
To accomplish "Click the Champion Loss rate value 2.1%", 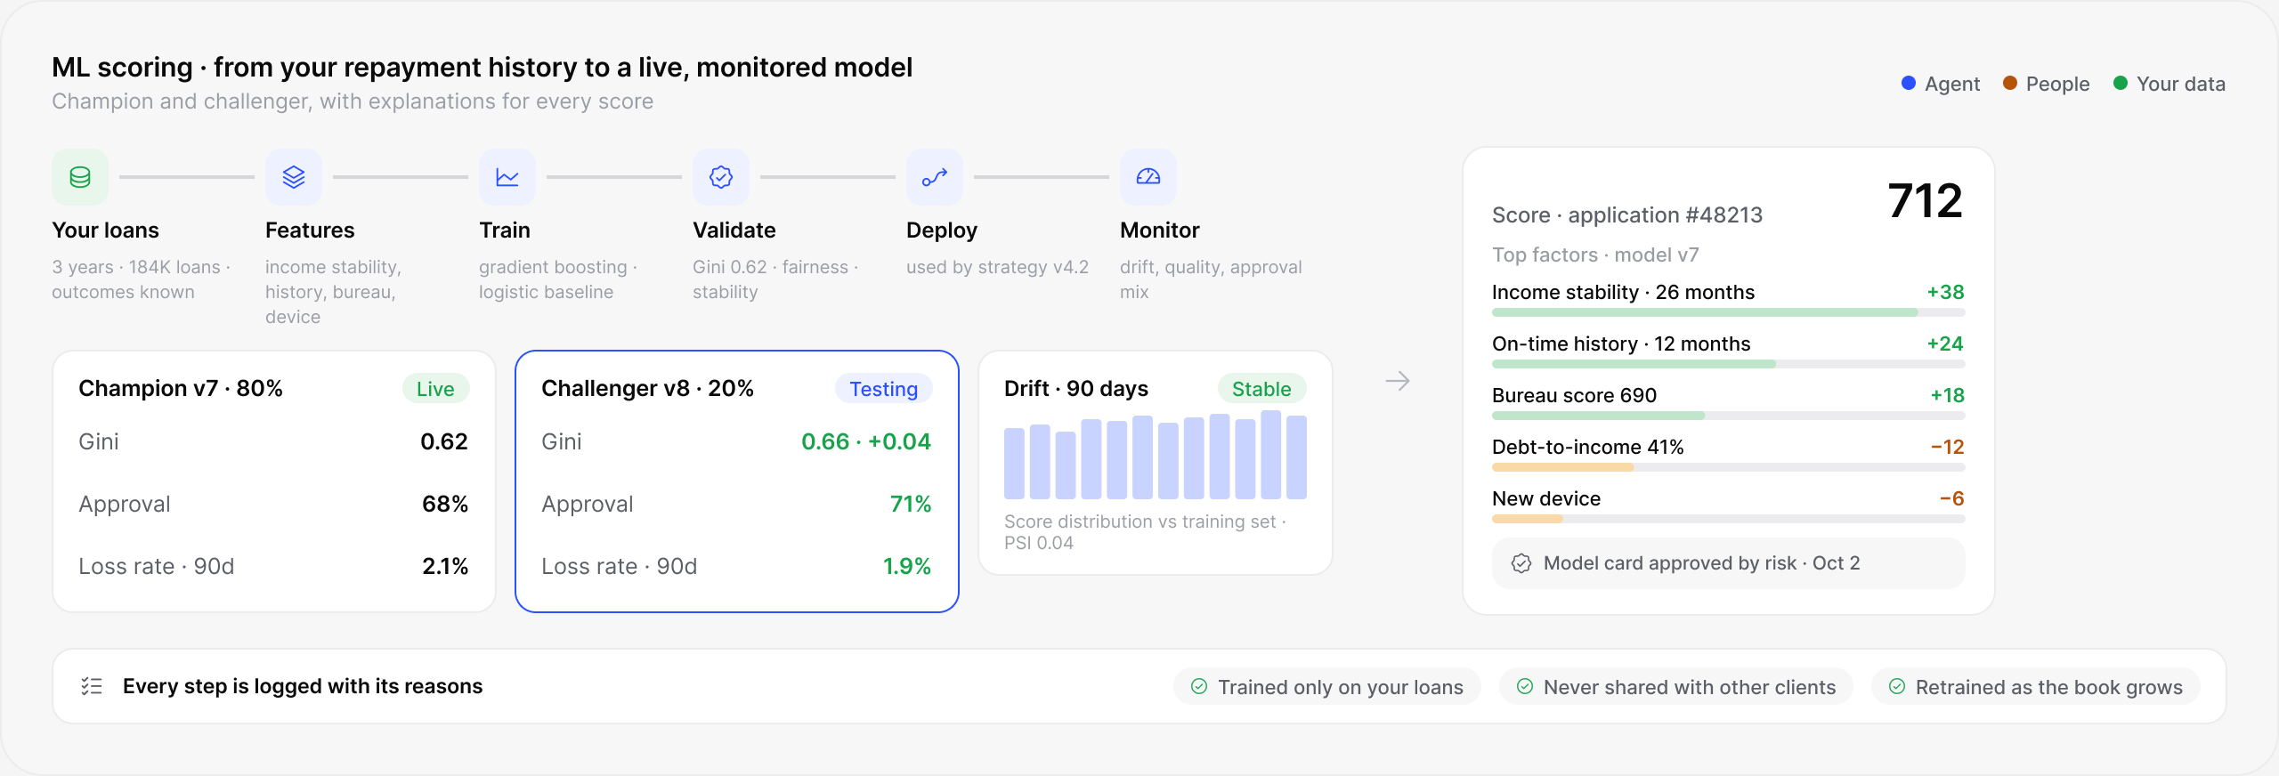I will point(445,566).
